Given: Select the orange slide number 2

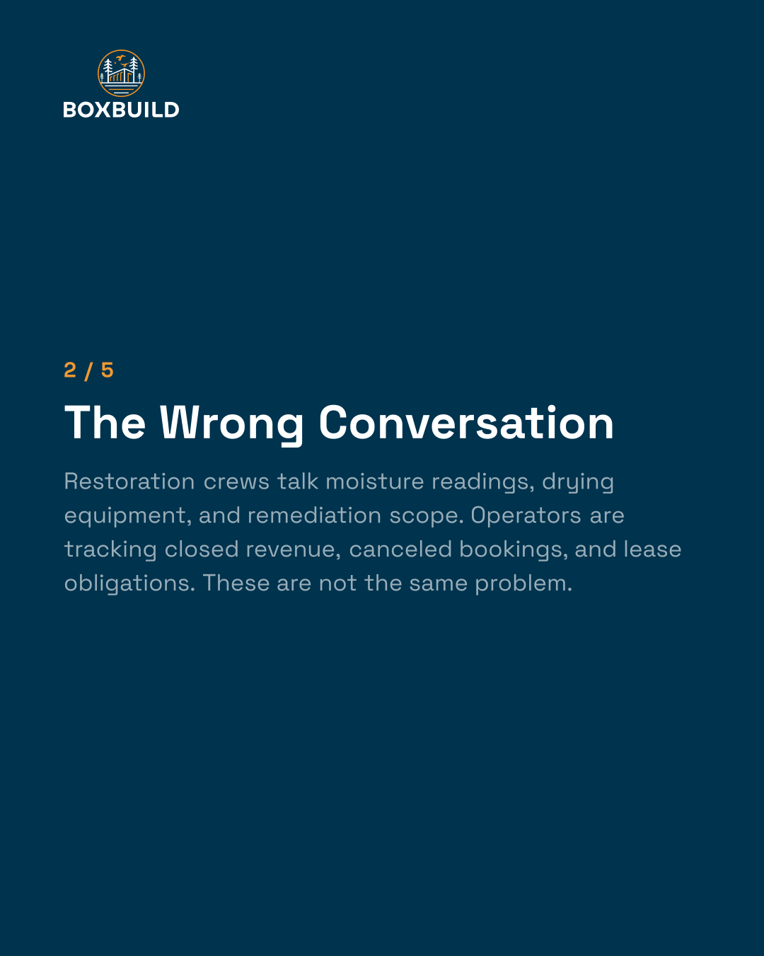Looking at the screenshot, I should [70, 370].
